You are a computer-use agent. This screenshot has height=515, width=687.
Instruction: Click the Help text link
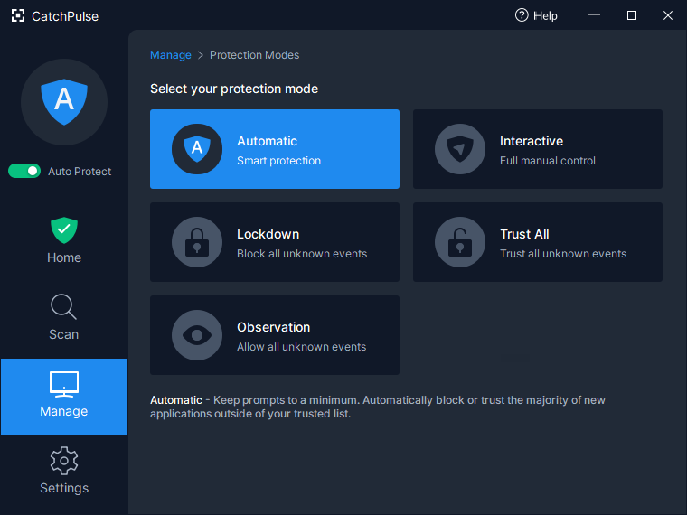[x=545, y=15]
